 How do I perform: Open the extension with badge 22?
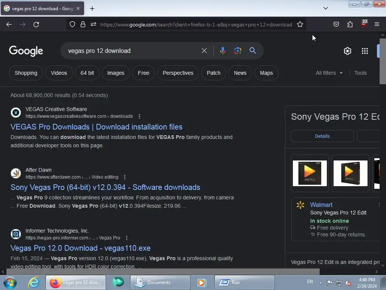pos(364,24)
